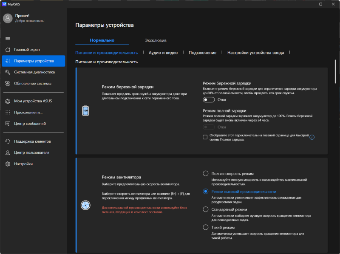The height and width of the screenshot is (254, 340).
Task: Click the user profile avatar Привет!
Action: (8, 18)
